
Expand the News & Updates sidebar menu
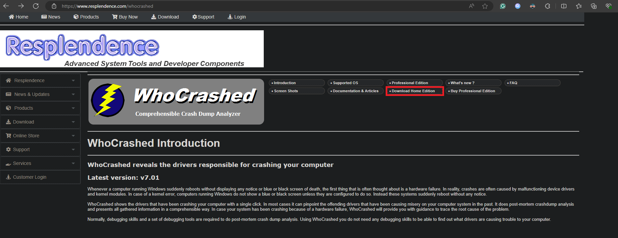40,94
